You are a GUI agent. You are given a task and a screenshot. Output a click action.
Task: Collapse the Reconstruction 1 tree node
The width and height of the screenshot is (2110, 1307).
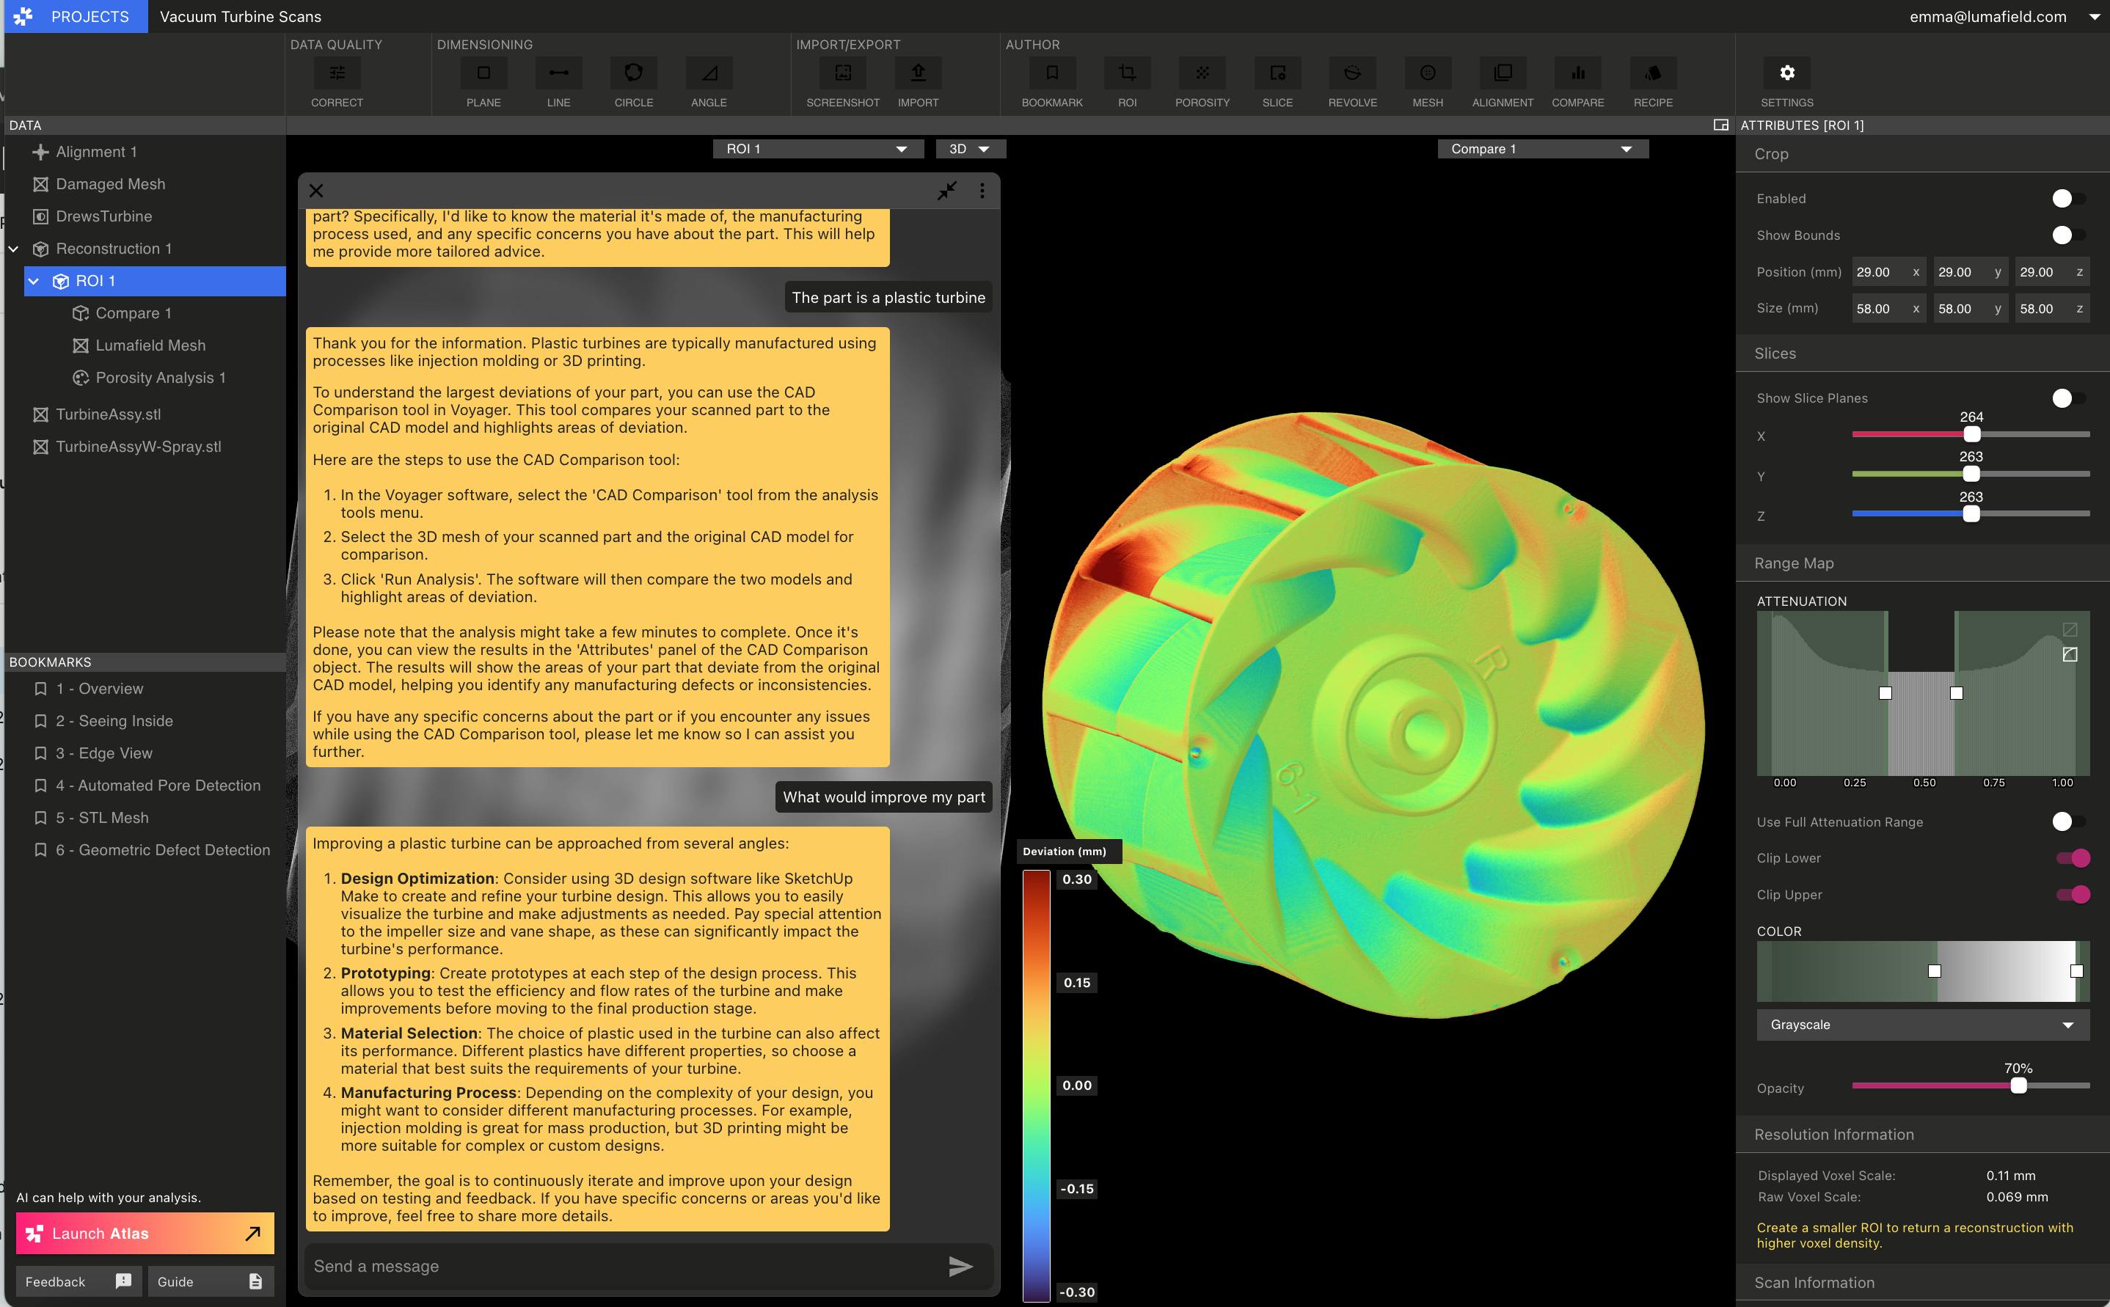click(x=14, y=249)
